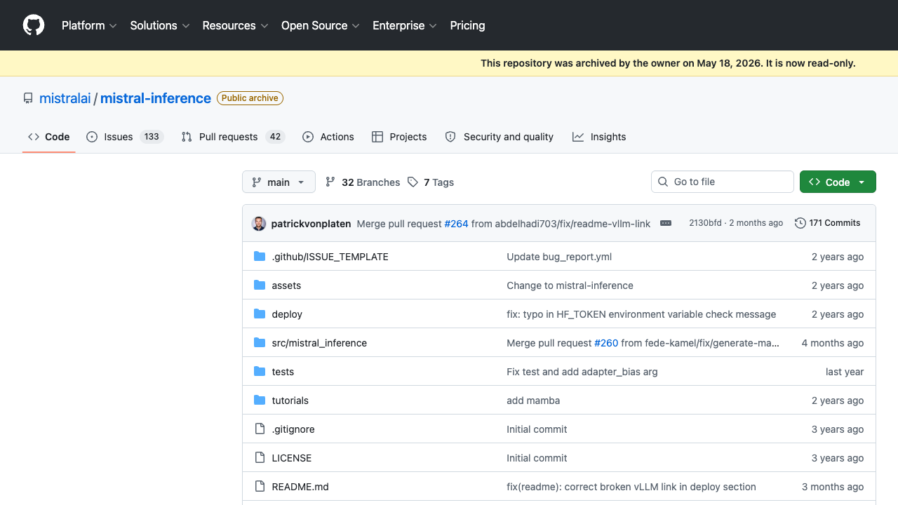The width and height of the screenshot is (898, 505).
Task: Open the patrickvonplaten author link
Action: (x=311, y=224)
